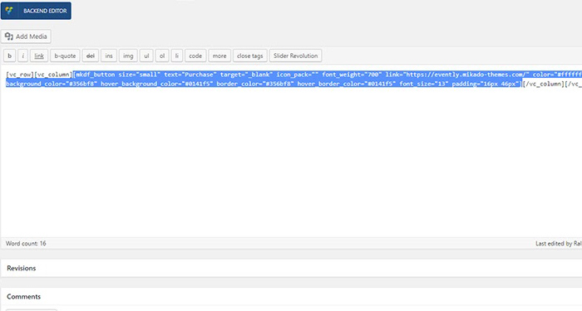Viewport: 582px width, 311px height.
Task: Click the WPBakery logo icon
Action: 9,11
